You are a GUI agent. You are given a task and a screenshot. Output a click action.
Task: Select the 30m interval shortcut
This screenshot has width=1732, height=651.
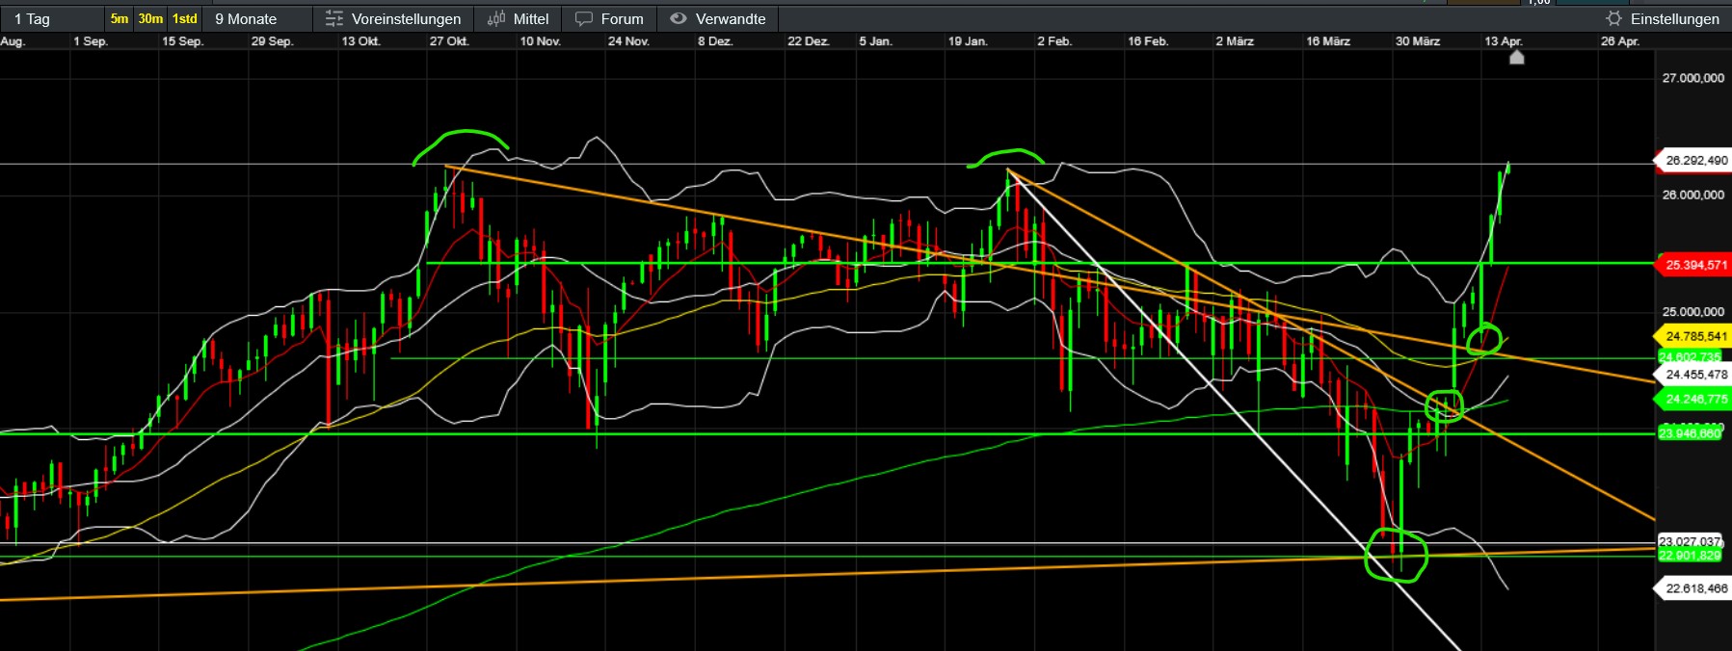pyautogui.click(x=150, y=19)
